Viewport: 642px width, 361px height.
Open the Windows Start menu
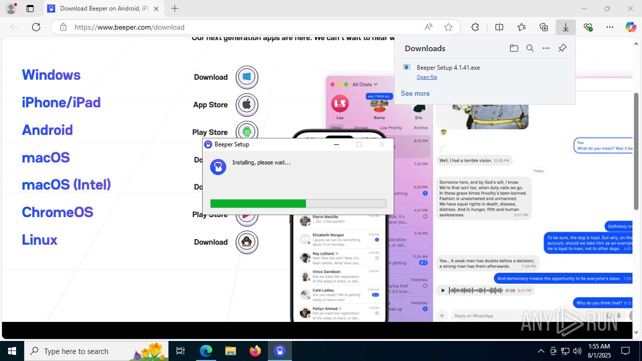click(12, 351)
